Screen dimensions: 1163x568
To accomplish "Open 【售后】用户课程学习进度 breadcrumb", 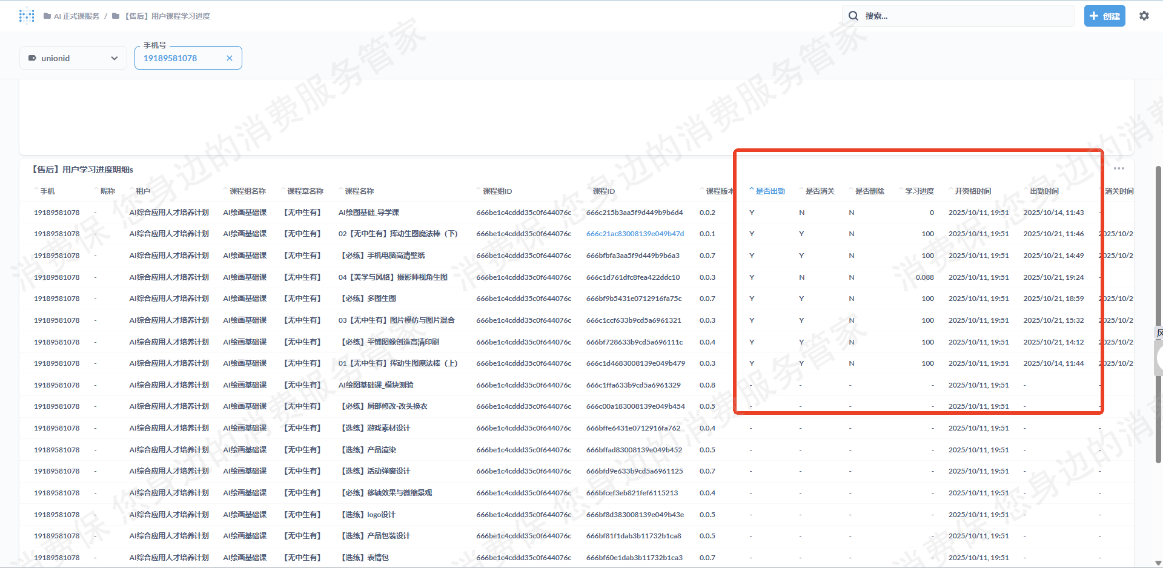I will tap(167, 16).
